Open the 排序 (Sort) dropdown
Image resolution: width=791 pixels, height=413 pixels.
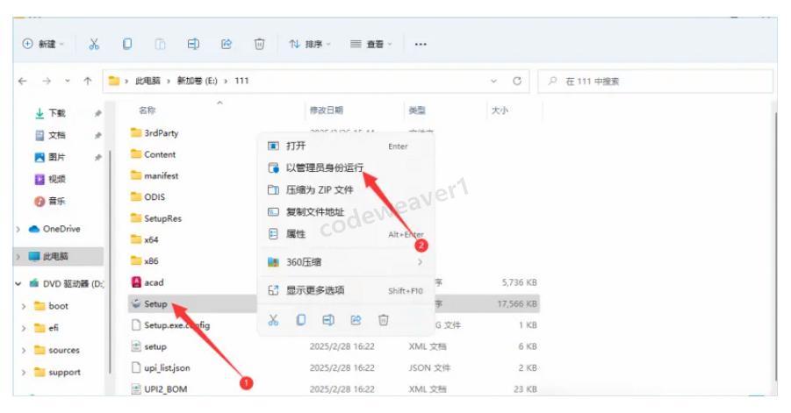(310, 45)
